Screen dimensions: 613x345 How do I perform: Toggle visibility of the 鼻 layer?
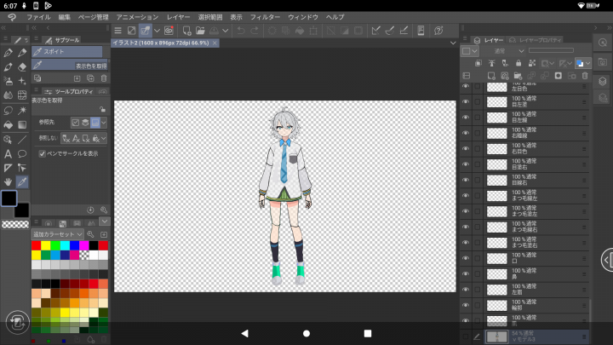466,273
